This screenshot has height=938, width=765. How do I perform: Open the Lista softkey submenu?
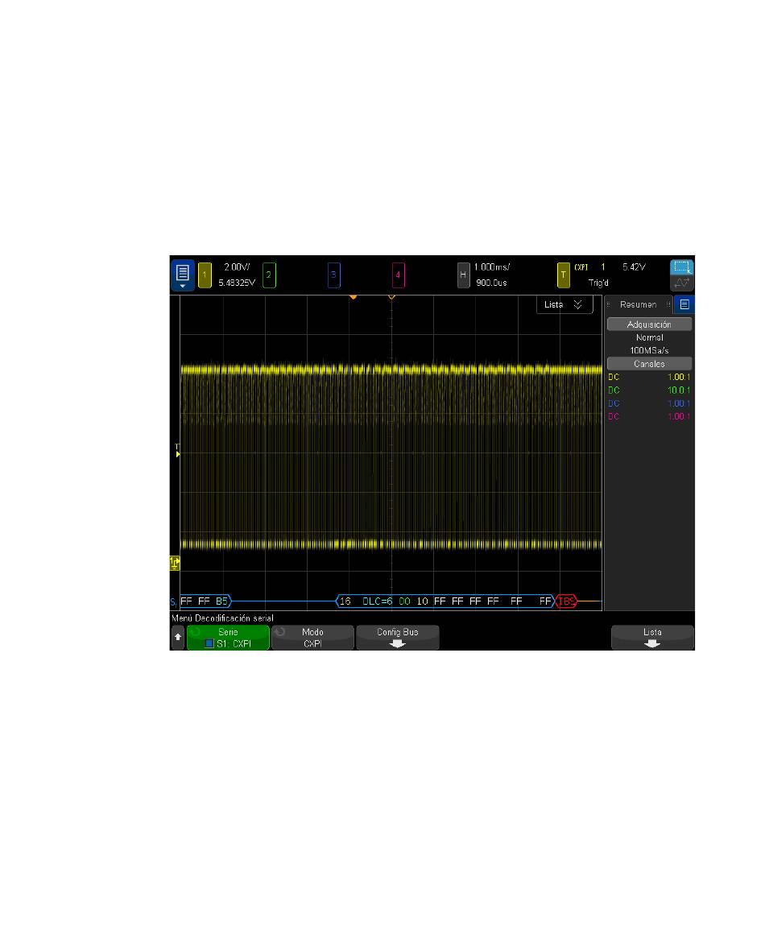point(652,638)
